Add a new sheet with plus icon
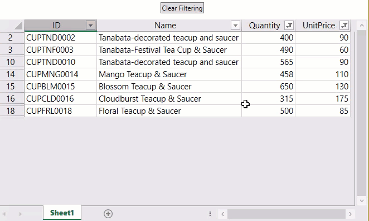 (x=108, y=213)
